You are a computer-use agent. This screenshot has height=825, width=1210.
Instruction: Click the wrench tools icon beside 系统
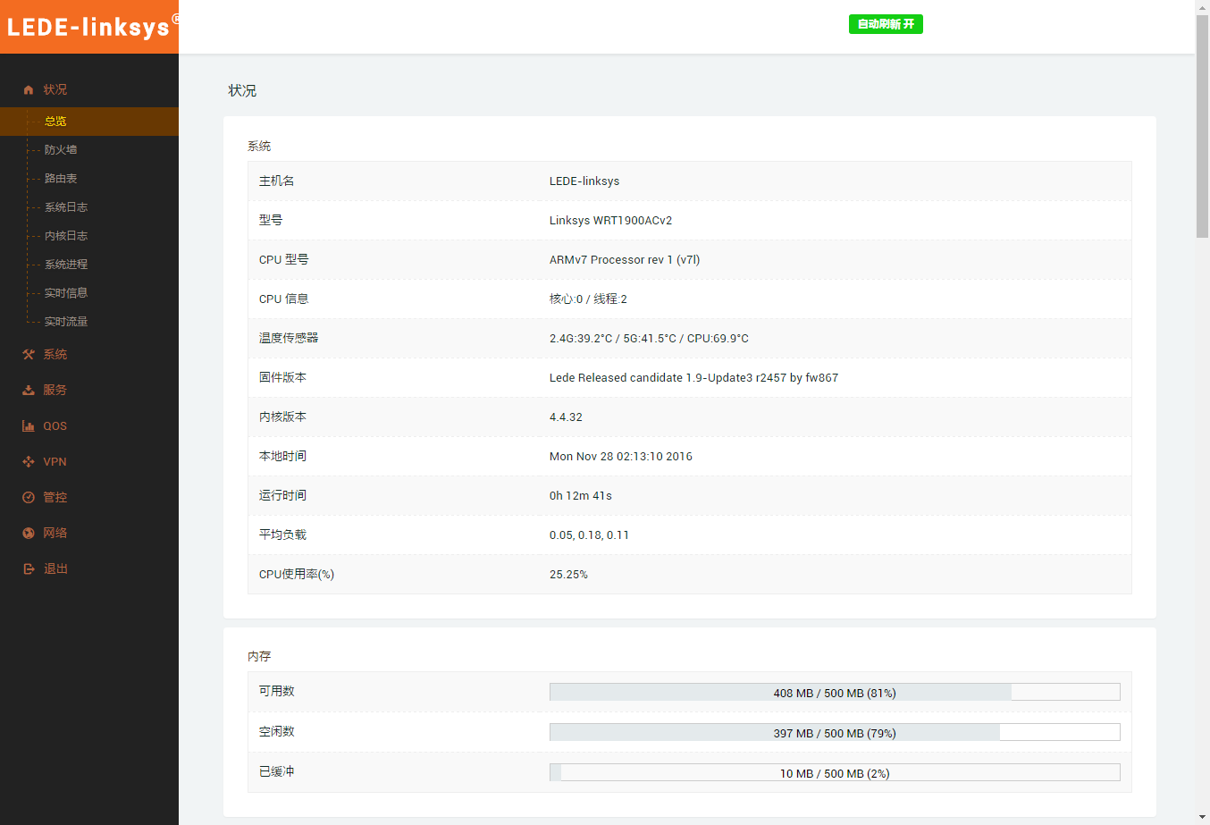click(29, 355)
